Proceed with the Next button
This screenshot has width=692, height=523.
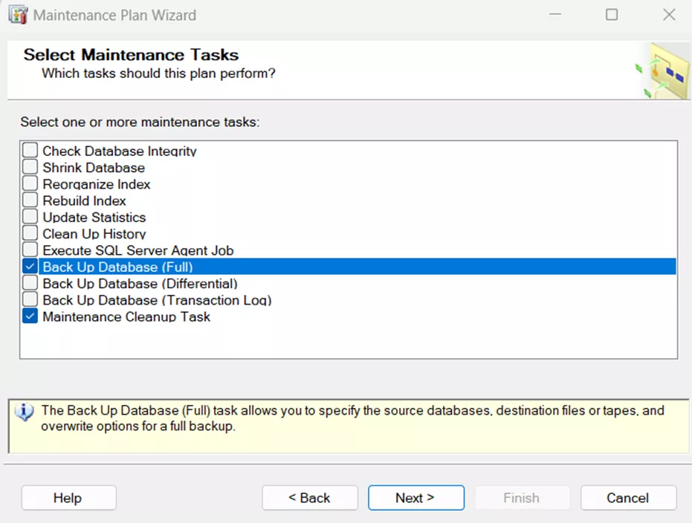pyautogui.click(x=416, y=498)
